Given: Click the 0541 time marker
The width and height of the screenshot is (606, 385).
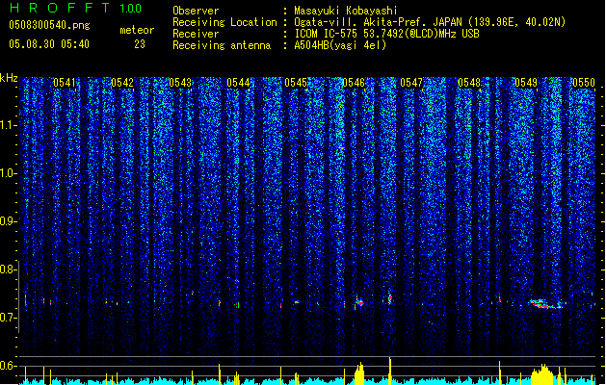Looking at the screenshot, I should (x=65, y=83).
